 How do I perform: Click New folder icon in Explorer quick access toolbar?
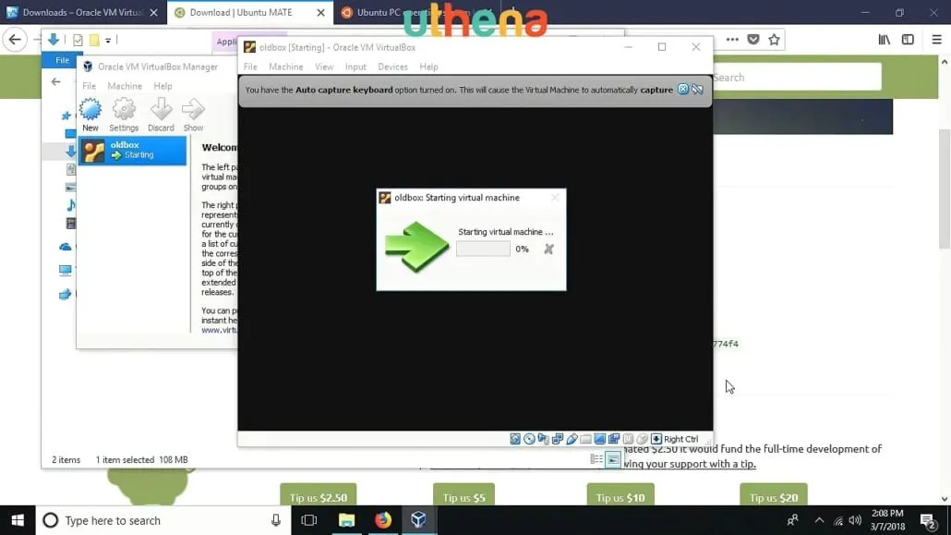pos(94,40)
